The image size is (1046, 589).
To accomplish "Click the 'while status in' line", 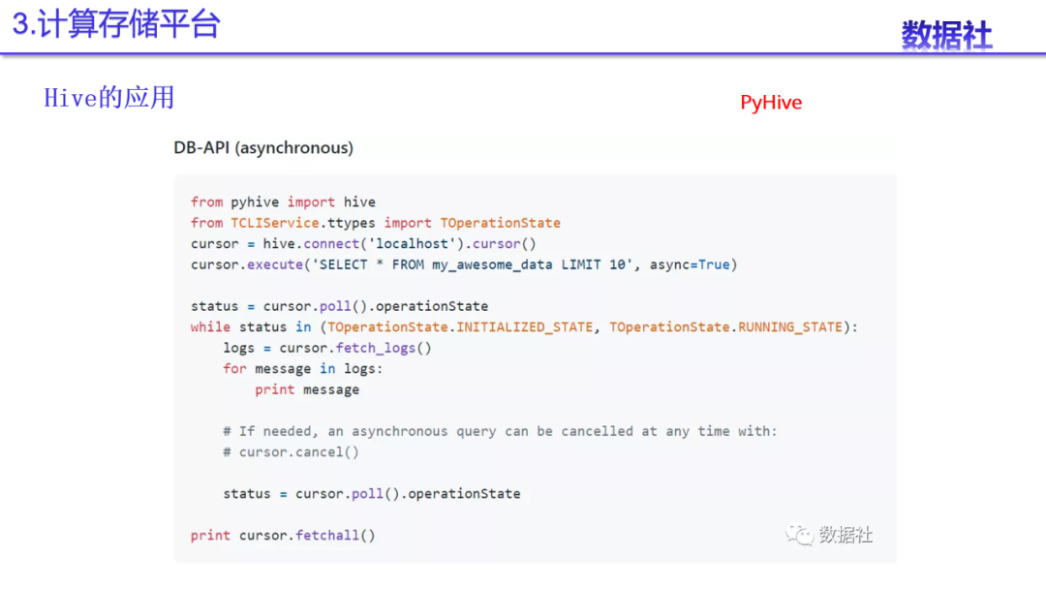I will point(524,326).
